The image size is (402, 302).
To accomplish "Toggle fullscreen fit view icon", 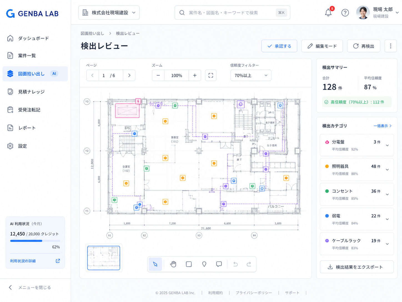I will pos(211,75).
